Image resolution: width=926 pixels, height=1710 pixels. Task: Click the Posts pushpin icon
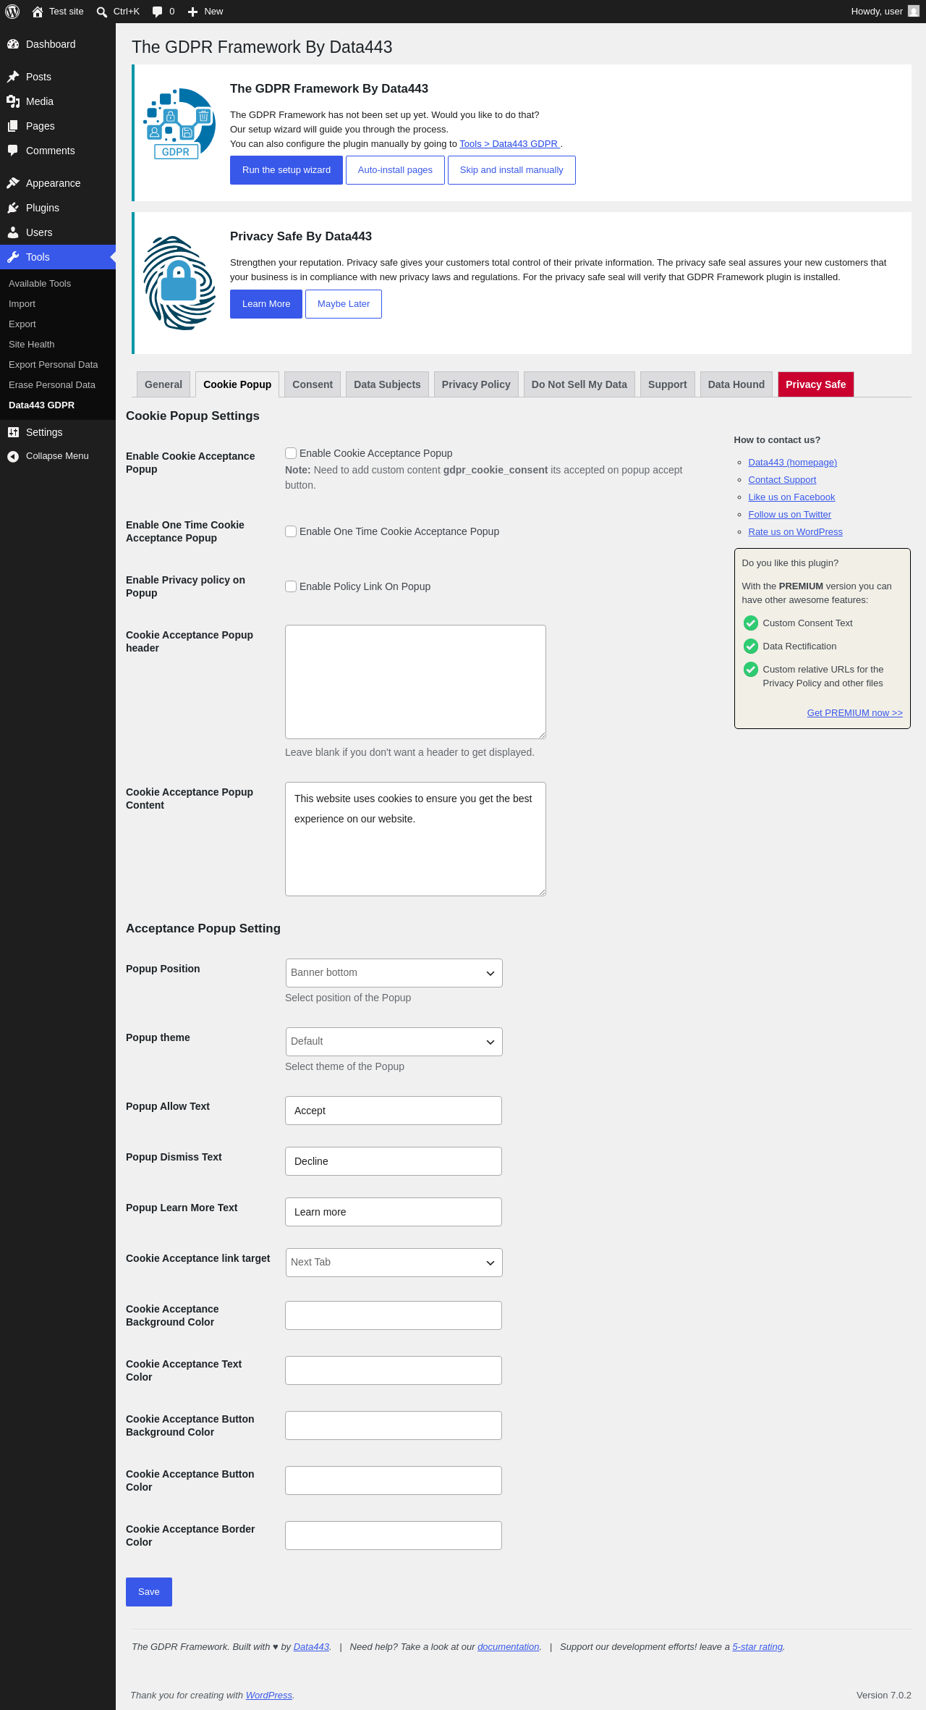click(13, 77)
